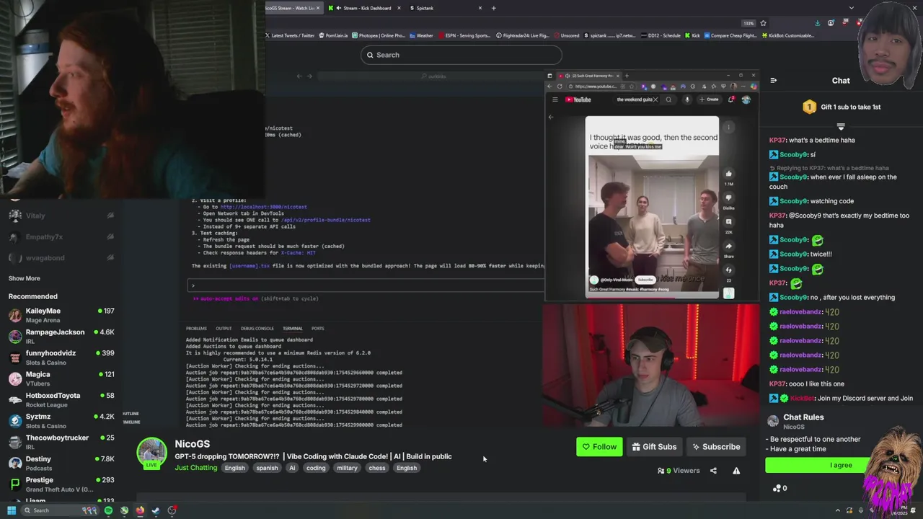Open wvagabond followed channel

tap(61, 257)
